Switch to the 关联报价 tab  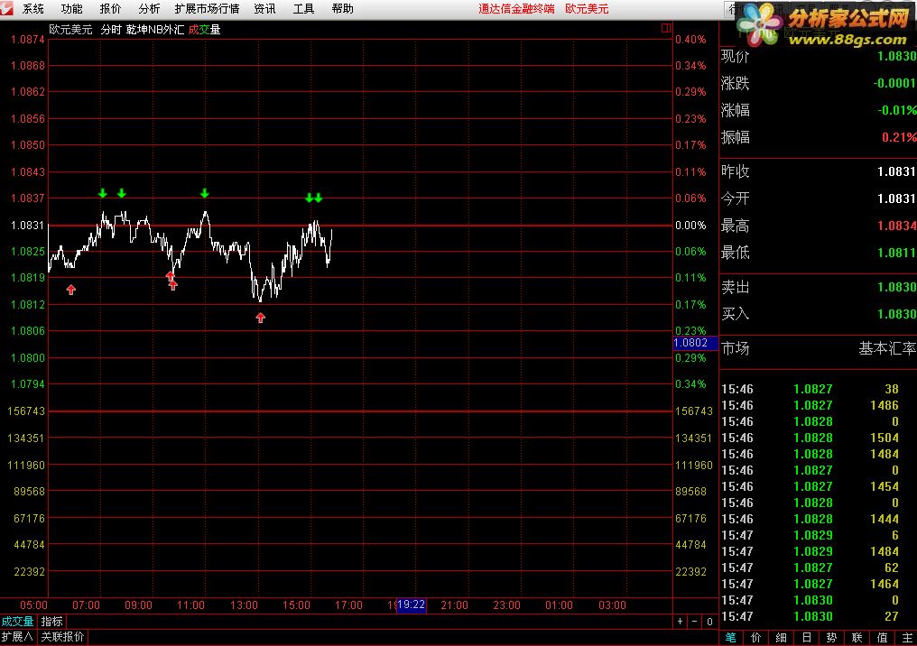[62, 637]
